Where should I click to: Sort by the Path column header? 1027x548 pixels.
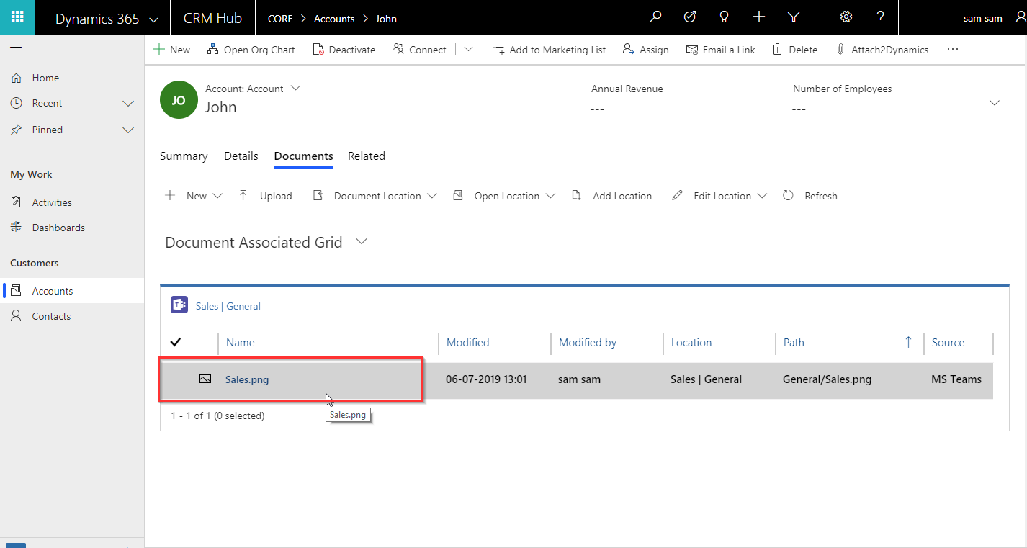794,343
